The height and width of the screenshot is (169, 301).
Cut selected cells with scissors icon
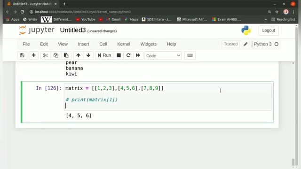[x=45, y=55]
